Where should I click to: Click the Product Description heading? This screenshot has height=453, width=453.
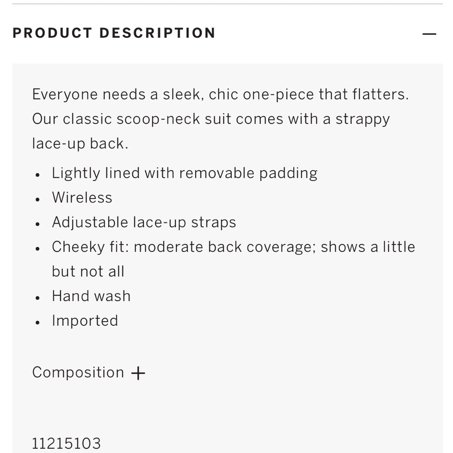[x=114, y=33]
